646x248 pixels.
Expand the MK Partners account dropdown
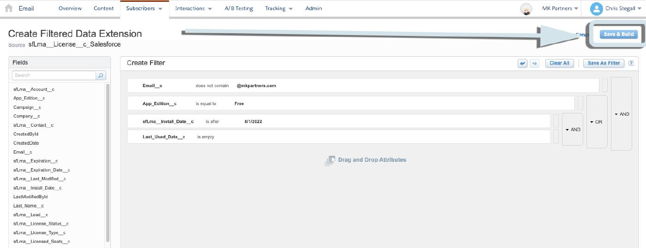[x=560, y=8]
